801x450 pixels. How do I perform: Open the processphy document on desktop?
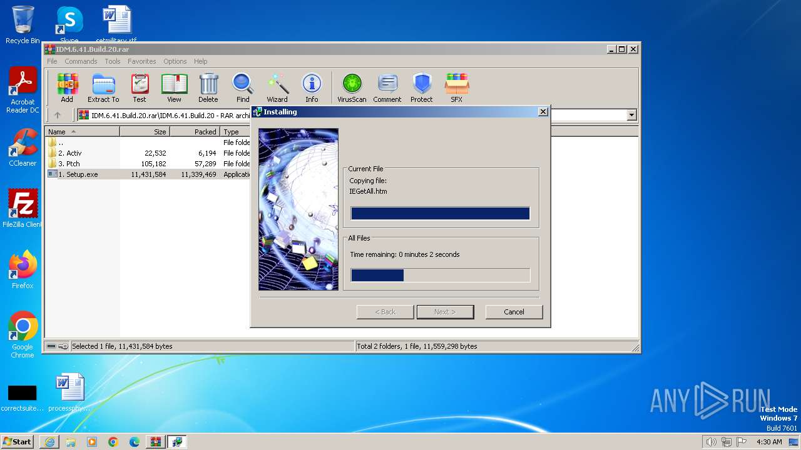click(69, 392)
